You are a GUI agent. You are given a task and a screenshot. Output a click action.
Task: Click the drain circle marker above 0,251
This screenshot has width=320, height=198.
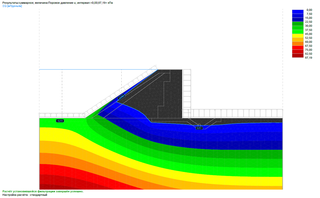tap(199, 125)
